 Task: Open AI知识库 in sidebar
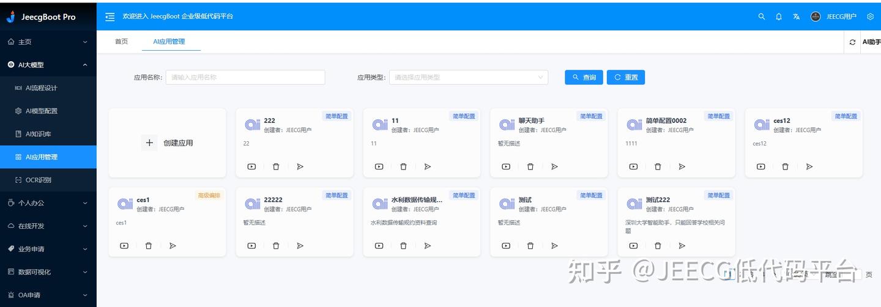pyautogui.click(x=48, y=134)
